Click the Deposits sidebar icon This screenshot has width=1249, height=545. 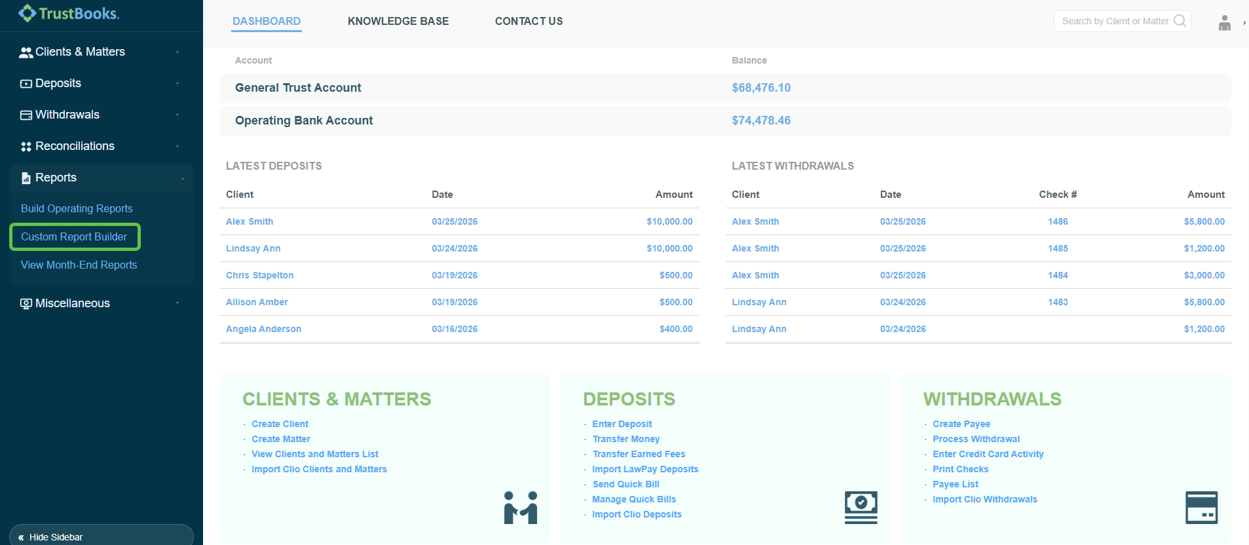[26, 84]
